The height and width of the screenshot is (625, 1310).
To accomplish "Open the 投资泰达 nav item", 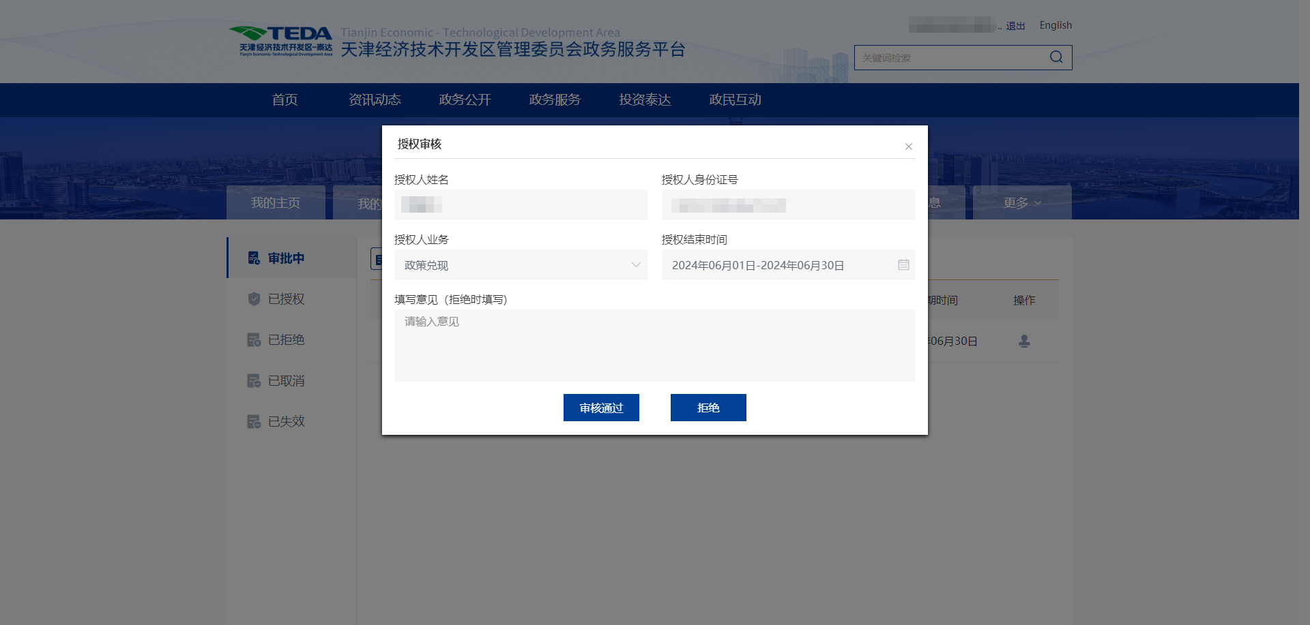I will click(x=645, y=100).
